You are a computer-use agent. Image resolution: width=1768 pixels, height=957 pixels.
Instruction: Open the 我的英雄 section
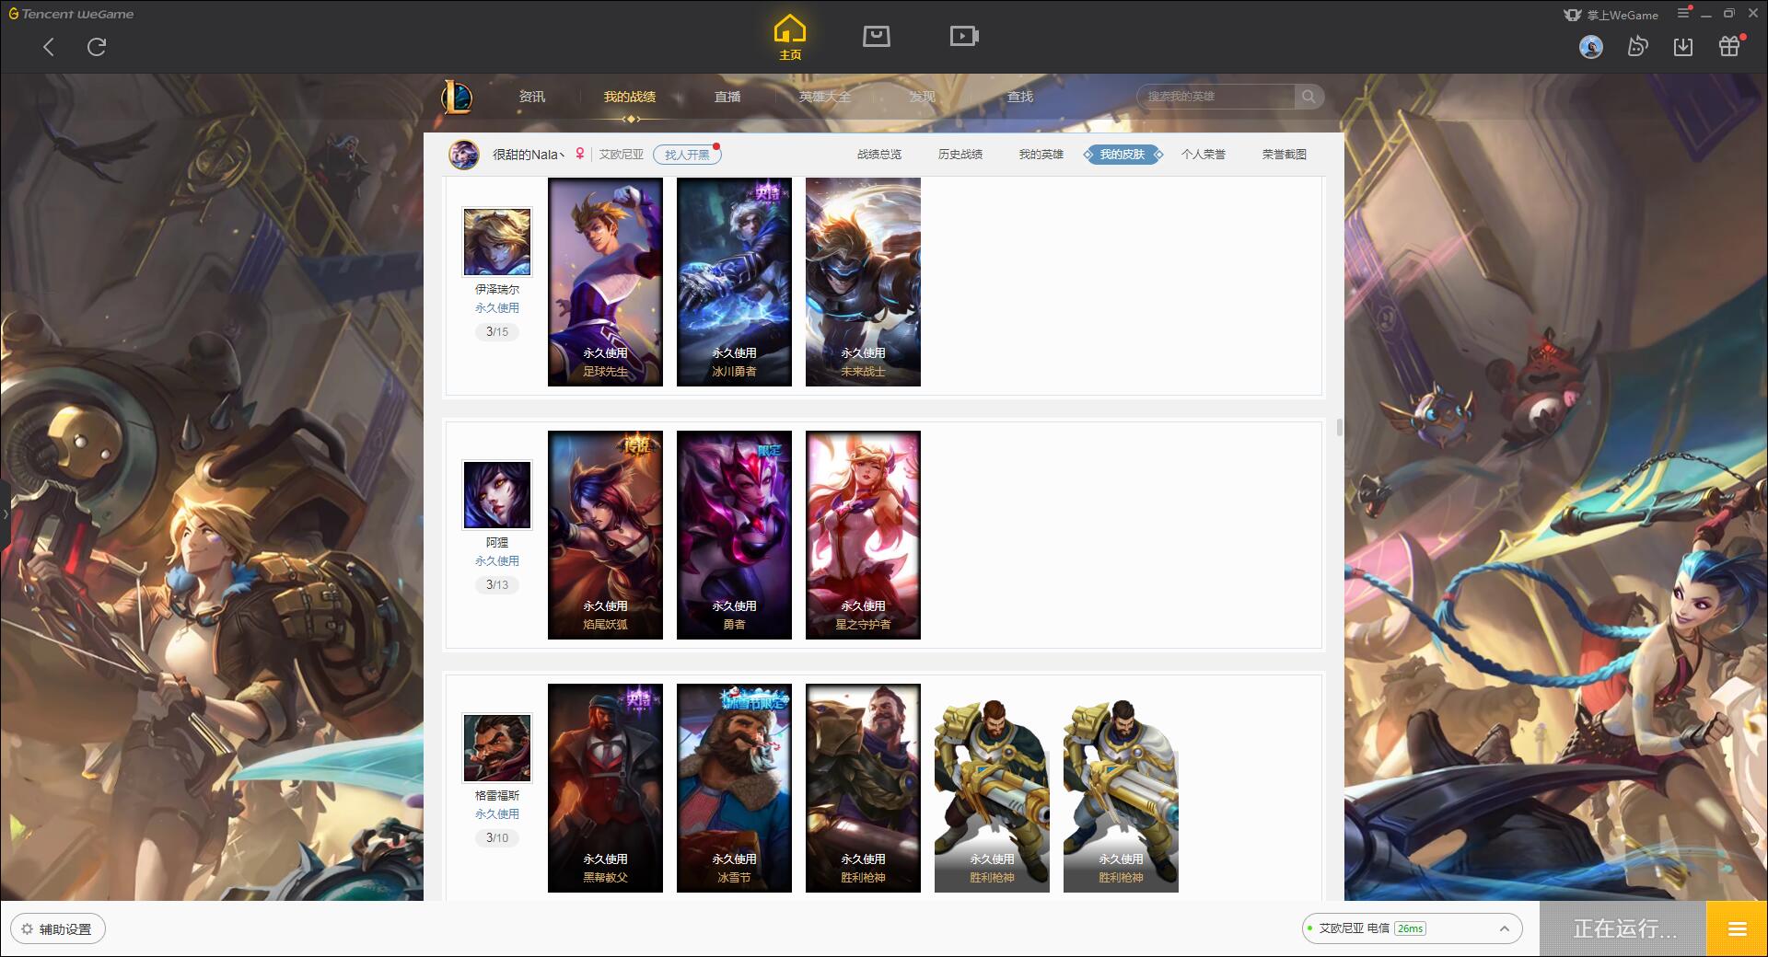pyautogui.click(x=1041, y=155)
